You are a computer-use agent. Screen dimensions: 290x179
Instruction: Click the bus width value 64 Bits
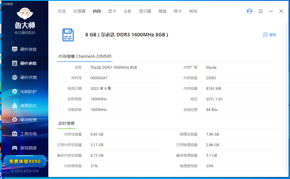[212, 110]
